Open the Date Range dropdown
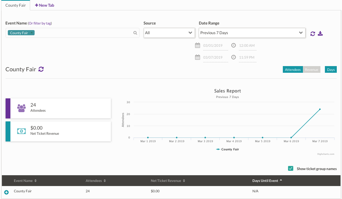342x199 pixels. coord(252,33)
